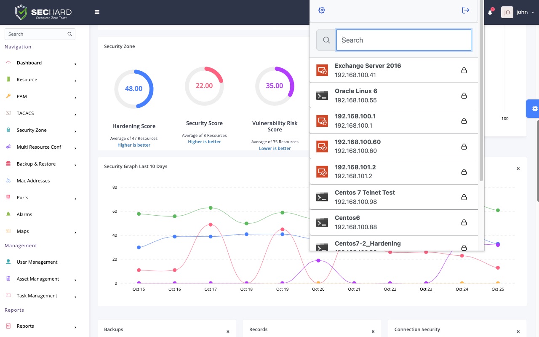The image size is (539, 337).
Task: Click the lock icon for Oracle Linux 6
Action: tap(464, 96)
